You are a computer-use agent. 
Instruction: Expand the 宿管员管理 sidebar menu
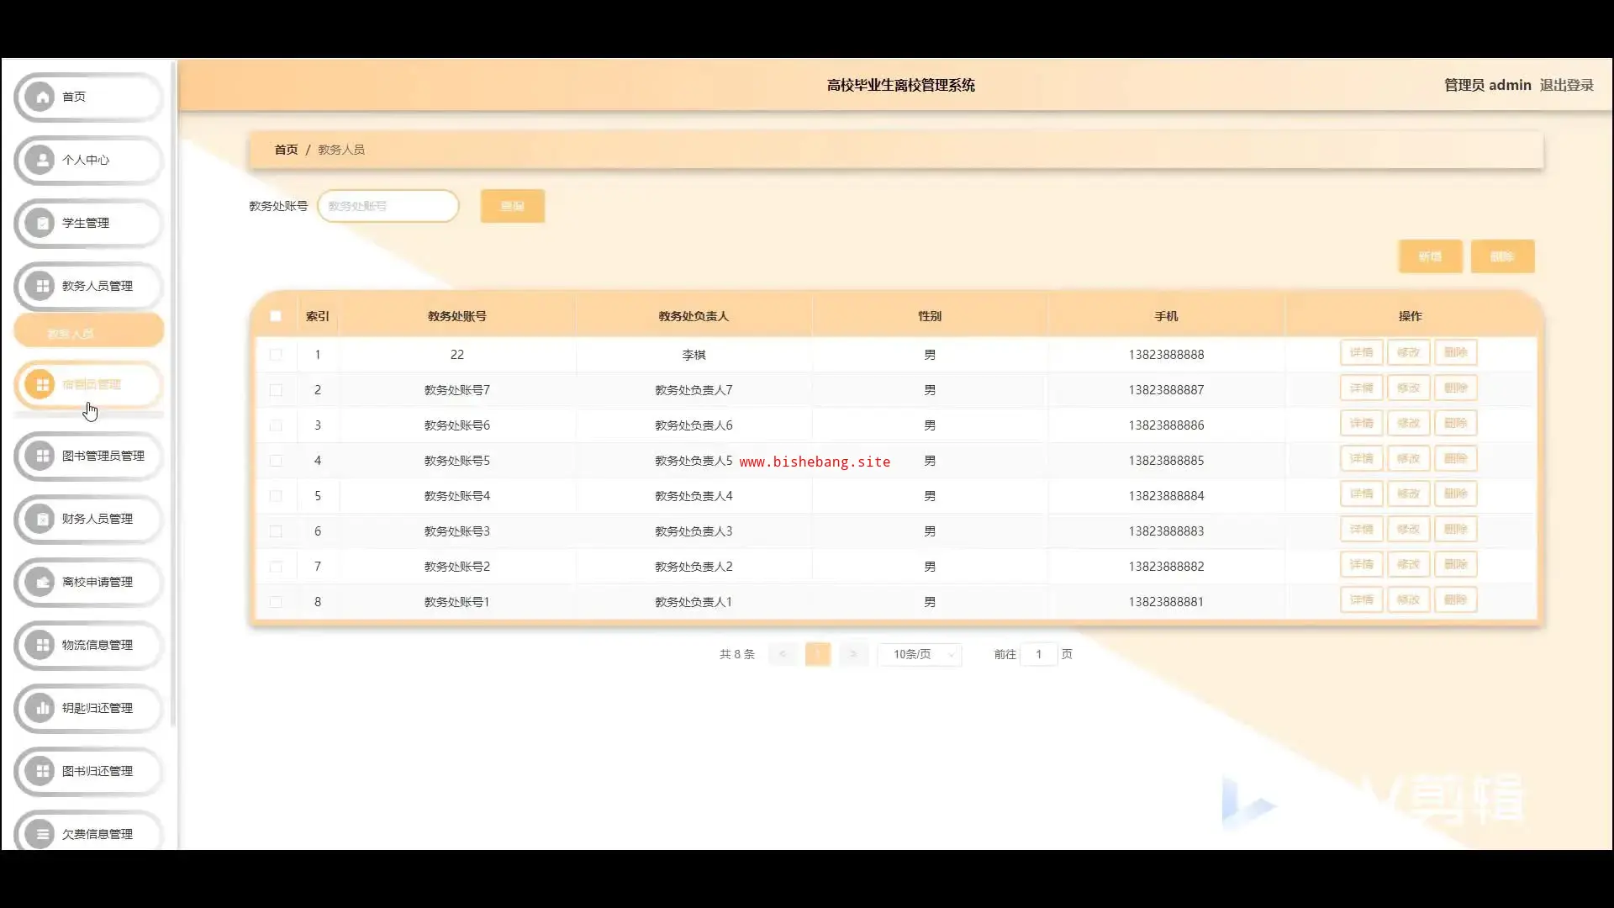(x=91, y=384)
